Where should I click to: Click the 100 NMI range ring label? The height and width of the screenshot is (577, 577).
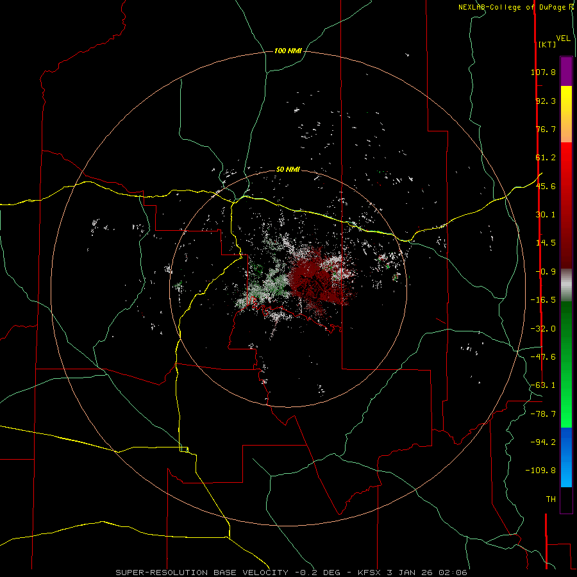pyautogui.click(x=288, y=51)
